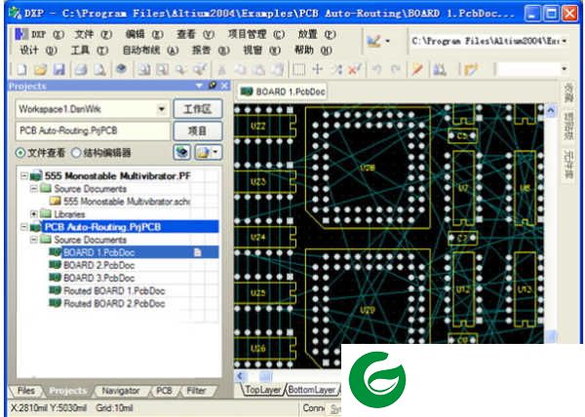Viewport: 585px width, 417px height.
Task: Switch to the PCB panel tab
Action: click(164, 391)
